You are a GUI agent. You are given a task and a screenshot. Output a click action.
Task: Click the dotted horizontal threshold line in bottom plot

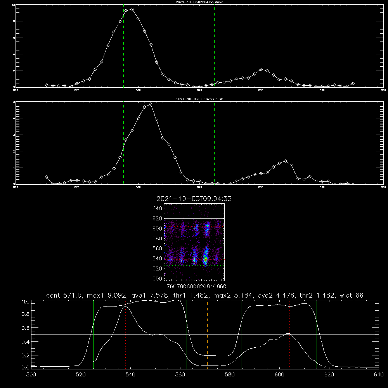pyautogui.click(x=205, y=359)
